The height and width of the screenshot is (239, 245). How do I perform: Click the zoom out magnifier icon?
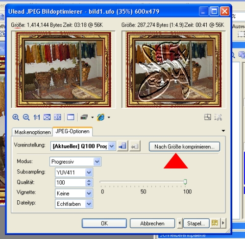click(26, 117)
